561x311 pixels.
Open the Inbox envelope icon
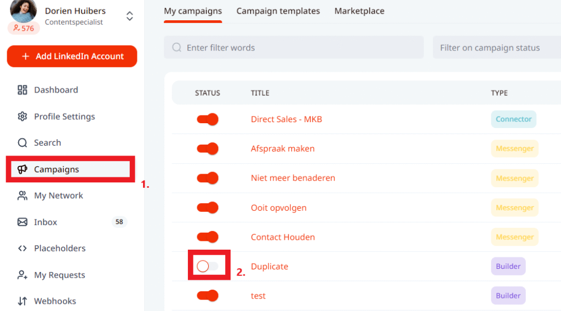(x=22, y=222)
